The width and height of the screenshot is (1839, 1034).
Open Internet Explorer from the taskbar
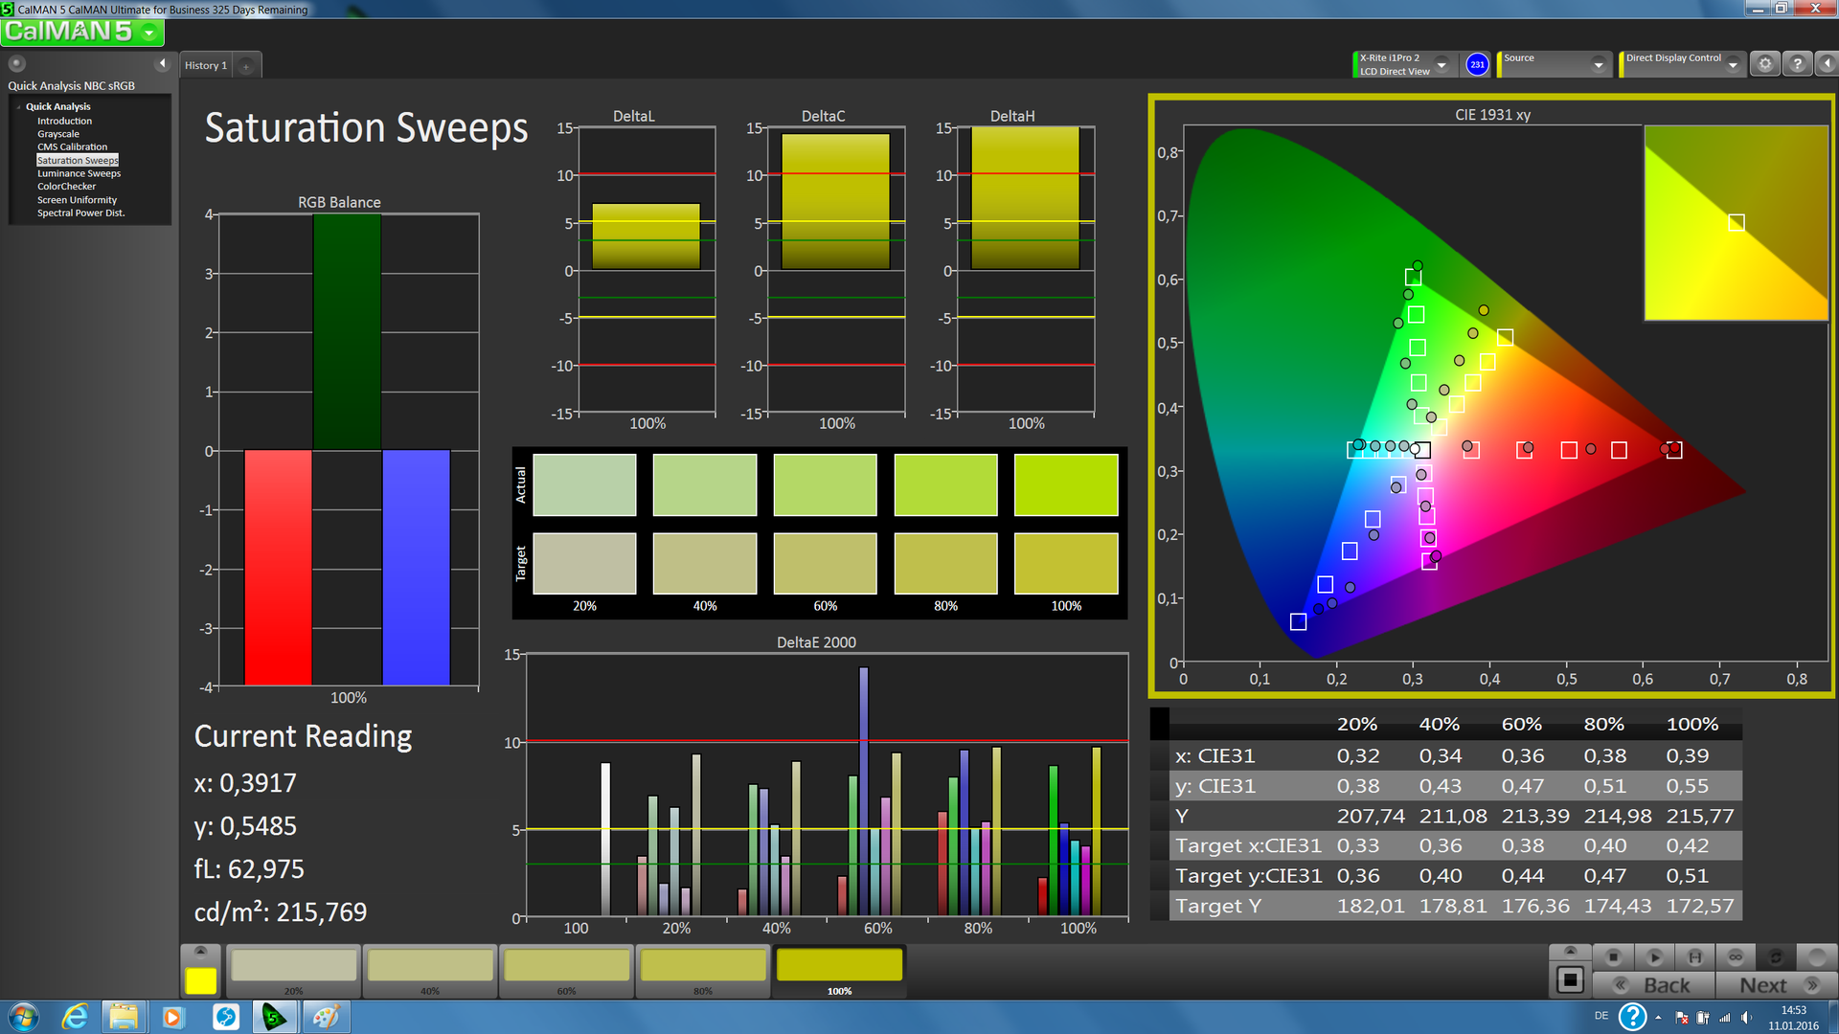74,1016
